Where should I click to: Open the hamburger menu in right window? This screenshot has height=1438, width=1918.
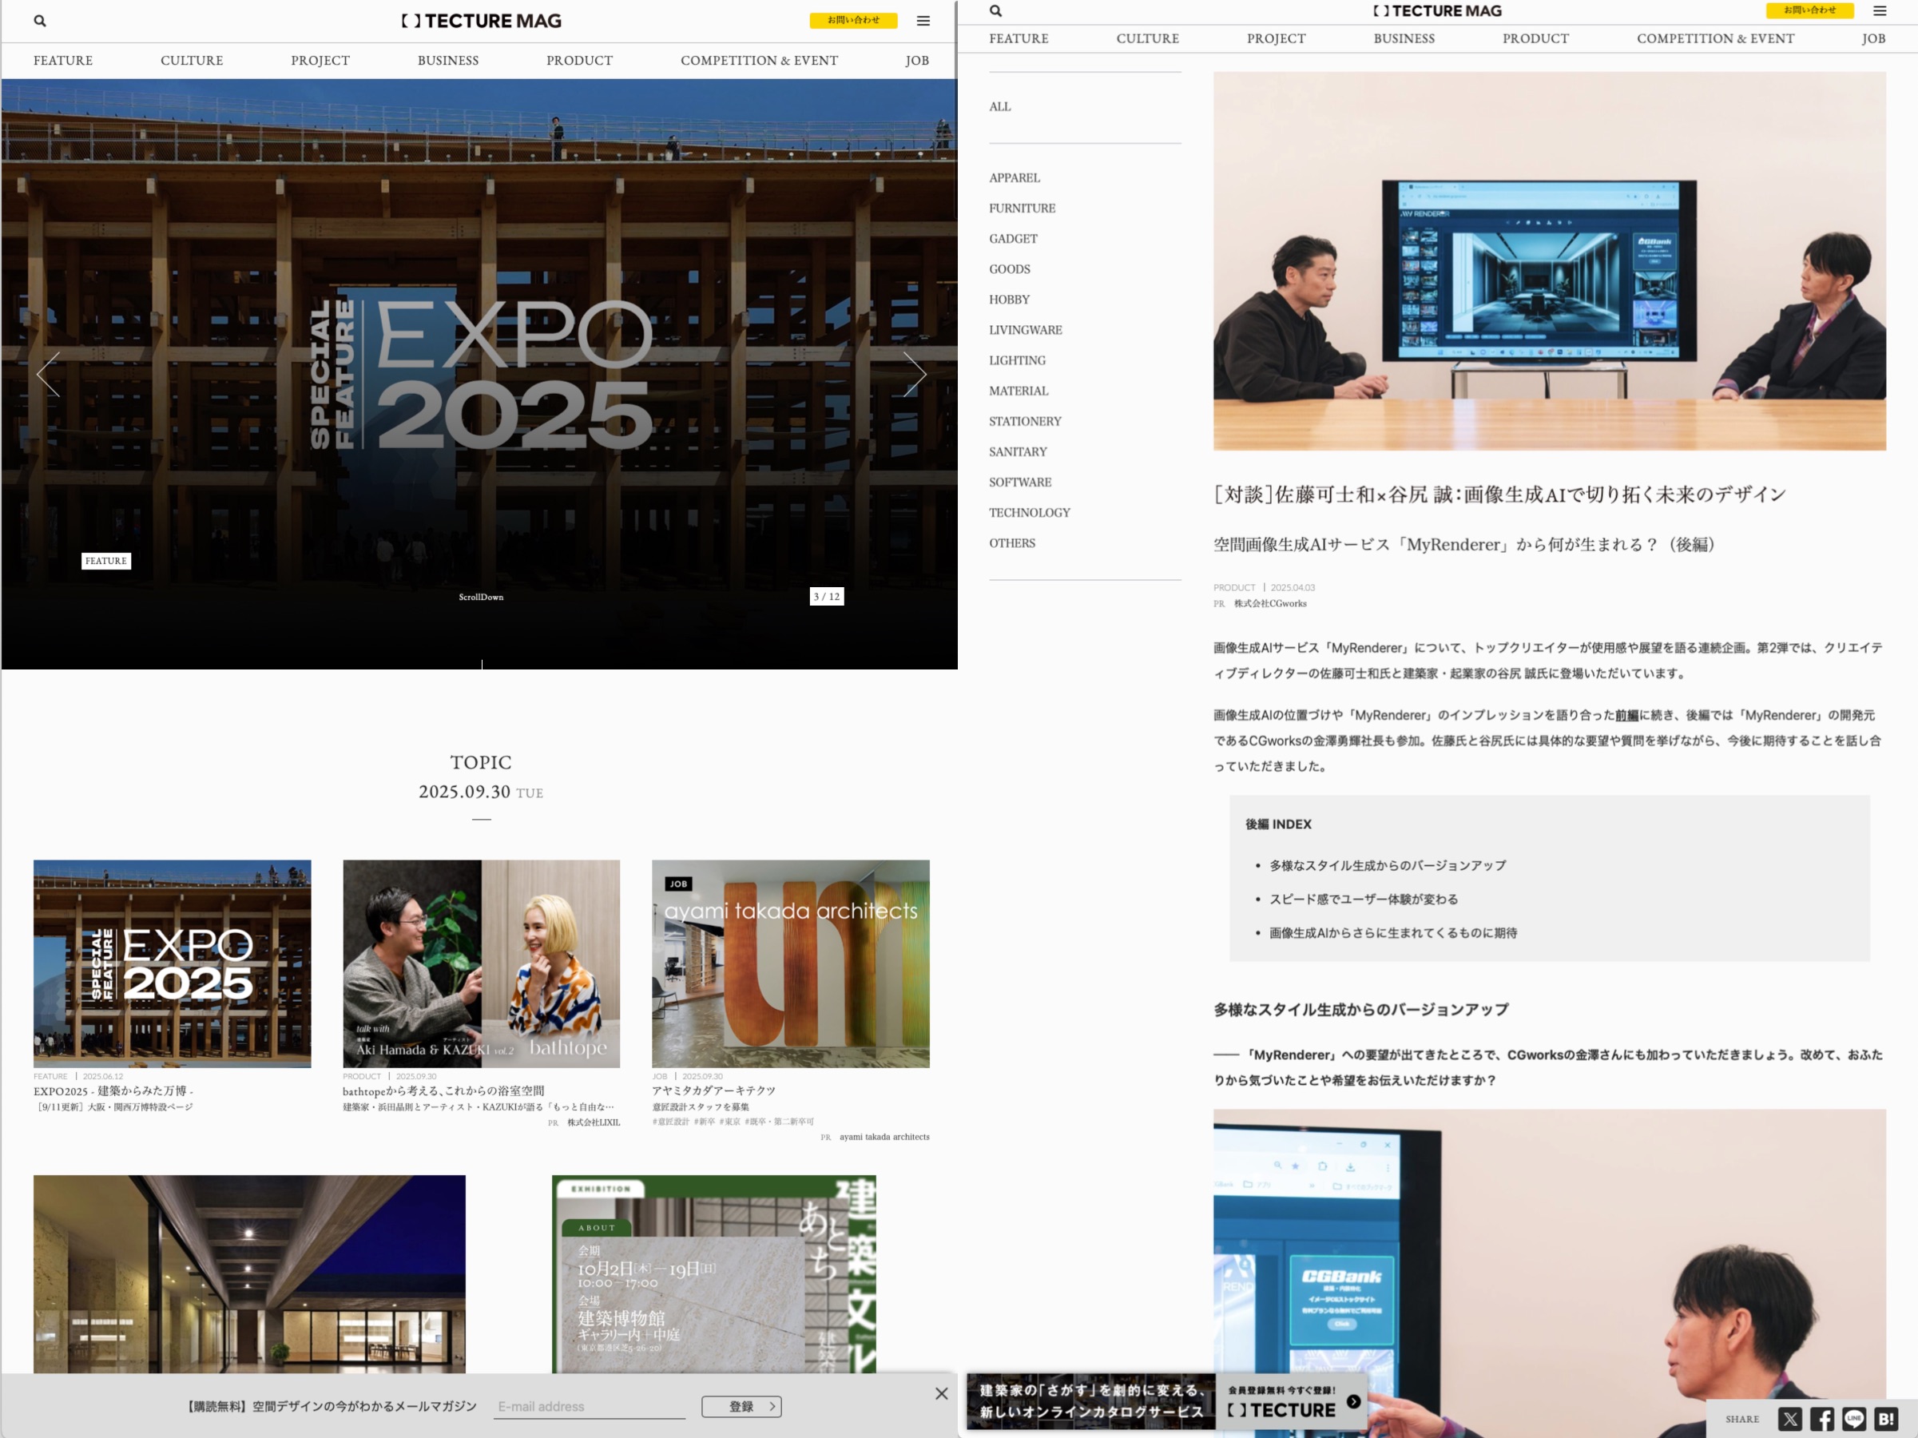(x=1880, y=11)
